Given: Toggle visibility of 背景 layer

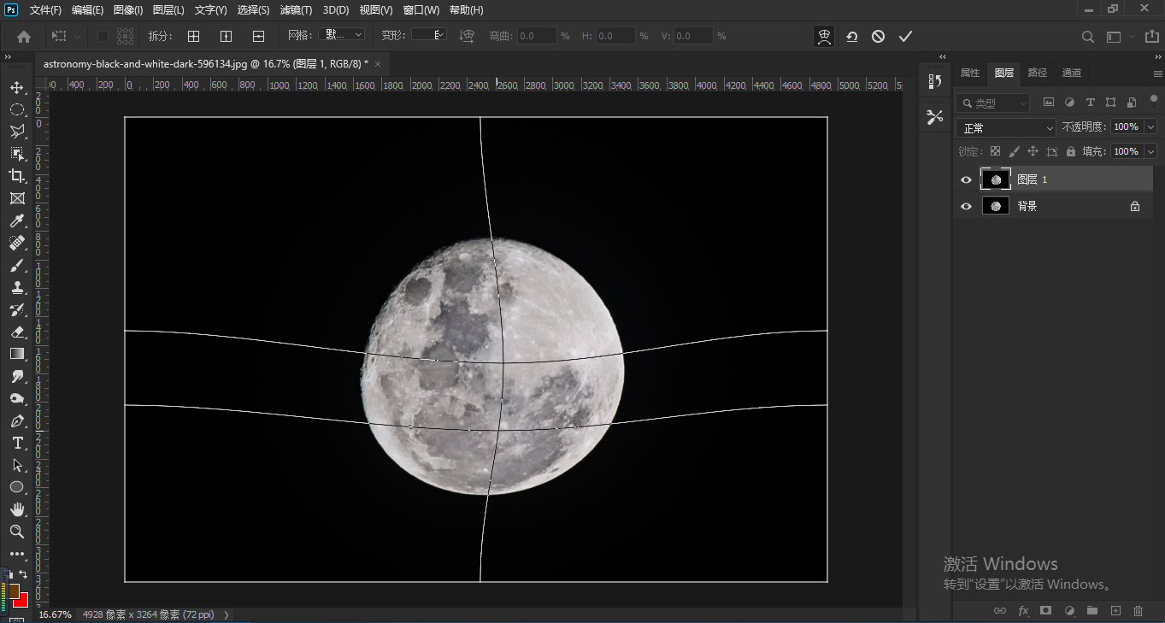Looking at the screenshot, I should (x=966, y=206).
